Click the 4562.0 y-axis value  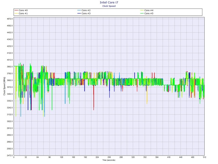click(x=10, y=26)
